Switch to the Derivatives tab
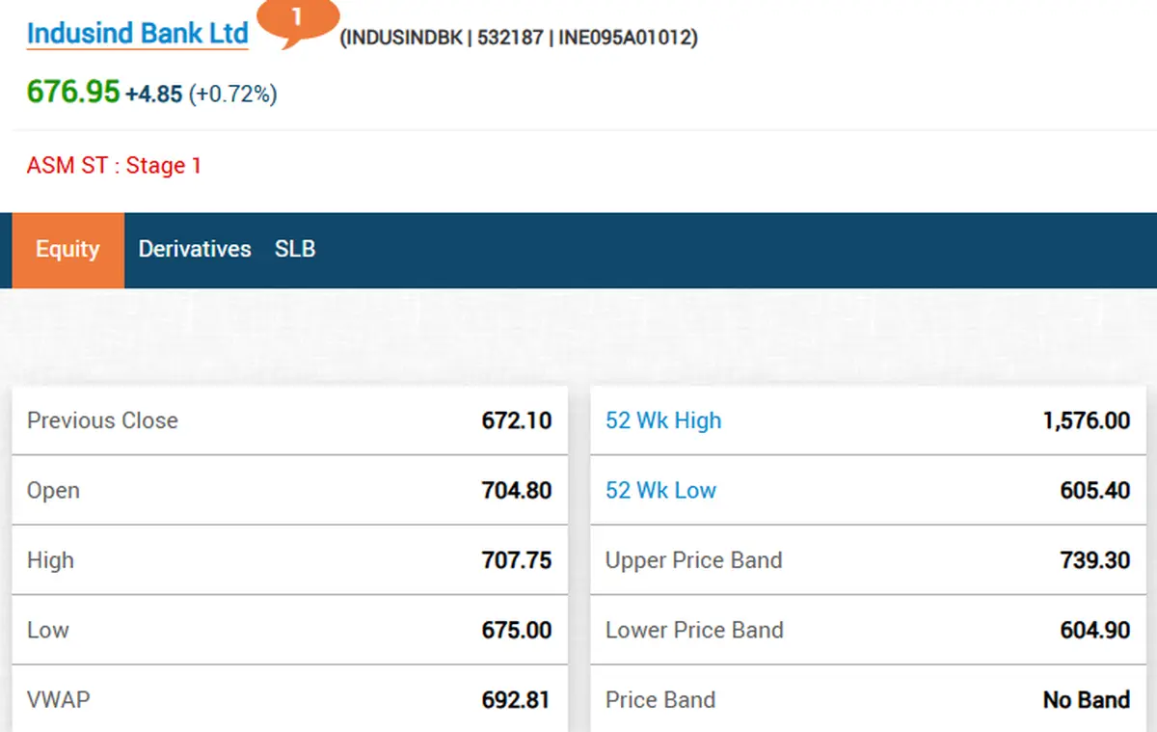Screen dimensions: 1157x732 195,249
